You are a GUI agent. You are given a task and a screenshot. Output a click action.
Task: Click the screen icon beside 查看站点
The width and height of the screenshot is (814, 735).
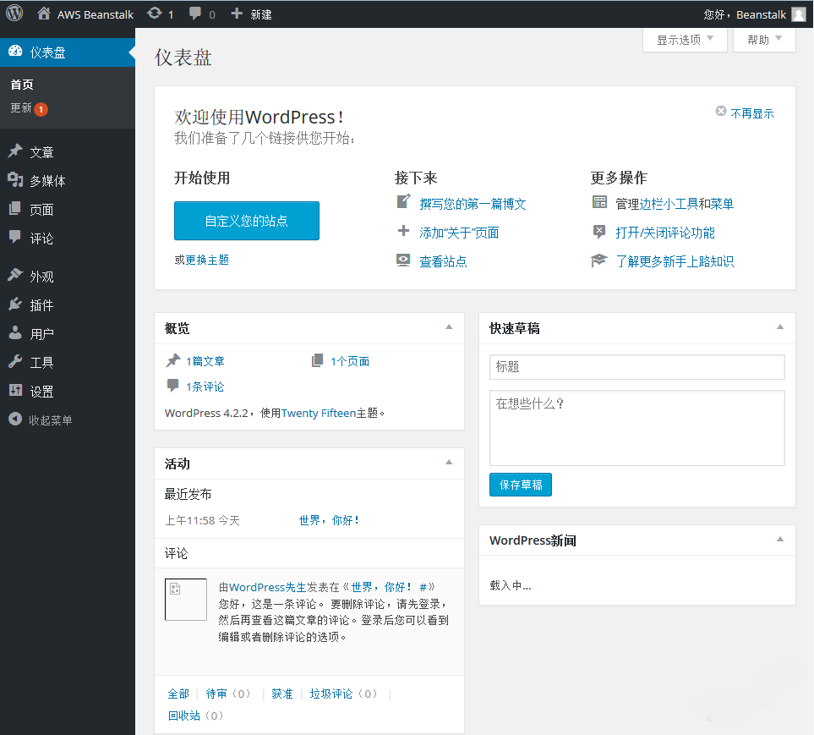[403, 260]
